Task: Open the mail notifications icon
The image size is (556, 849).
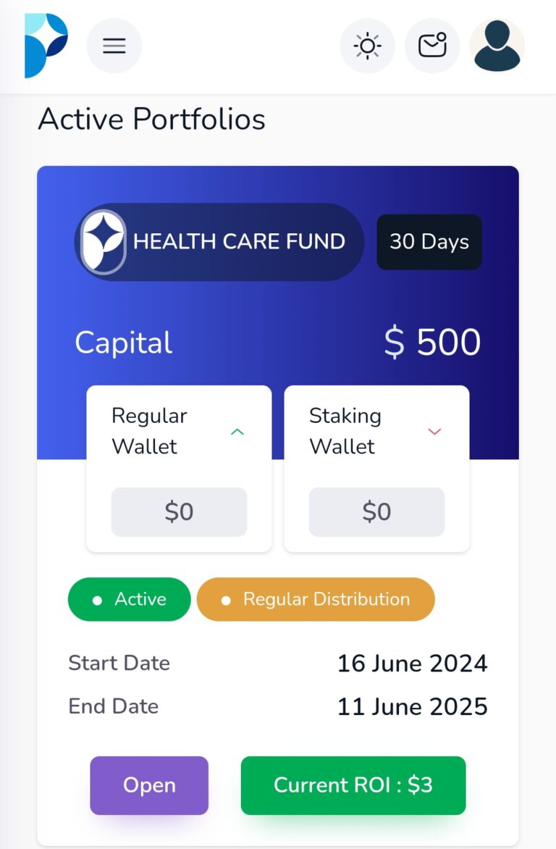Action: click(432, 46)
